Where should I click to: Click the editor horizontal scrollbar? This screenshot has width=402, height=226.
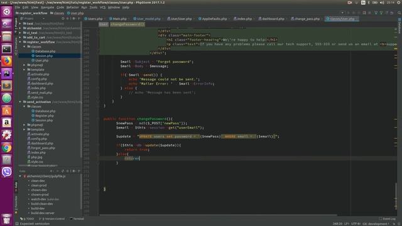[x=218, y=215]
